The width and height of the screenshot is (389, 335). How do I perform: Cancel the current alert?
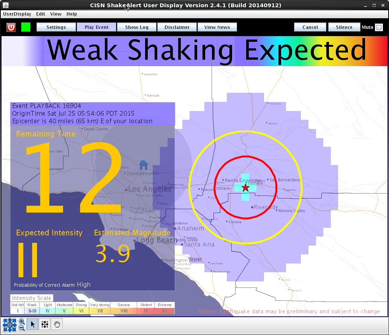click(310, 27)
